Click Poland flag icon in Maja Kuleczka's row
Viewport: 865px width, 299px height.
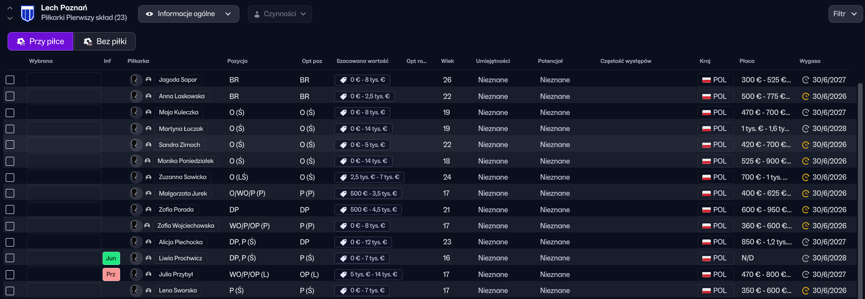(707, 113)
